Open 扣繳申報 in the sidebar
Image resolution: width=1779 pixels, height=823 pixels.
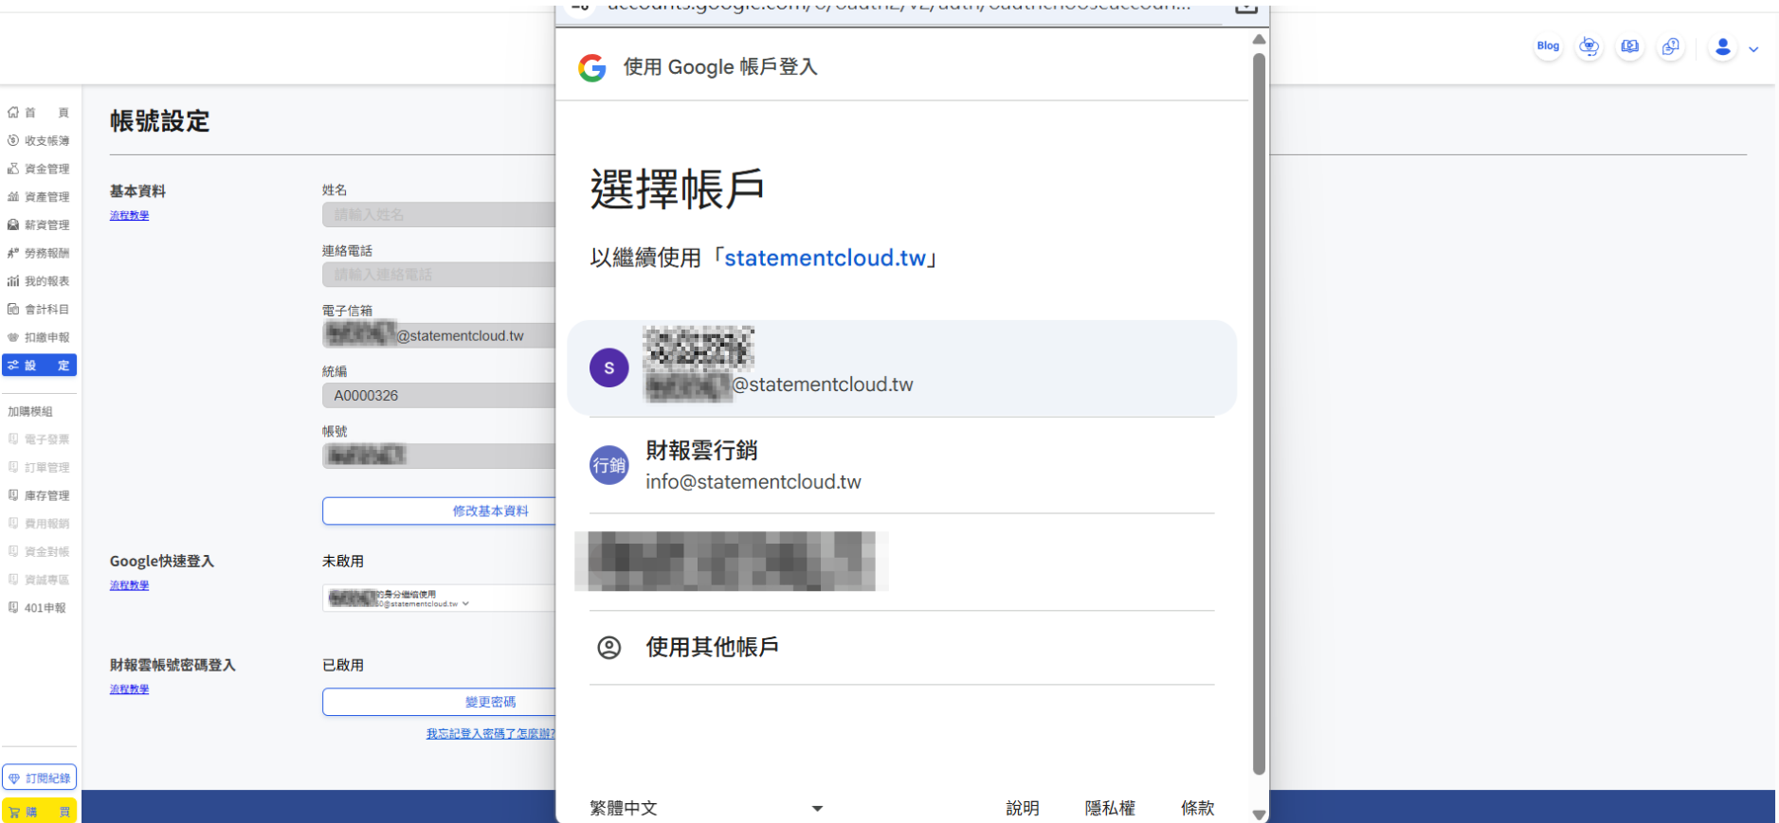pos(39,337)
